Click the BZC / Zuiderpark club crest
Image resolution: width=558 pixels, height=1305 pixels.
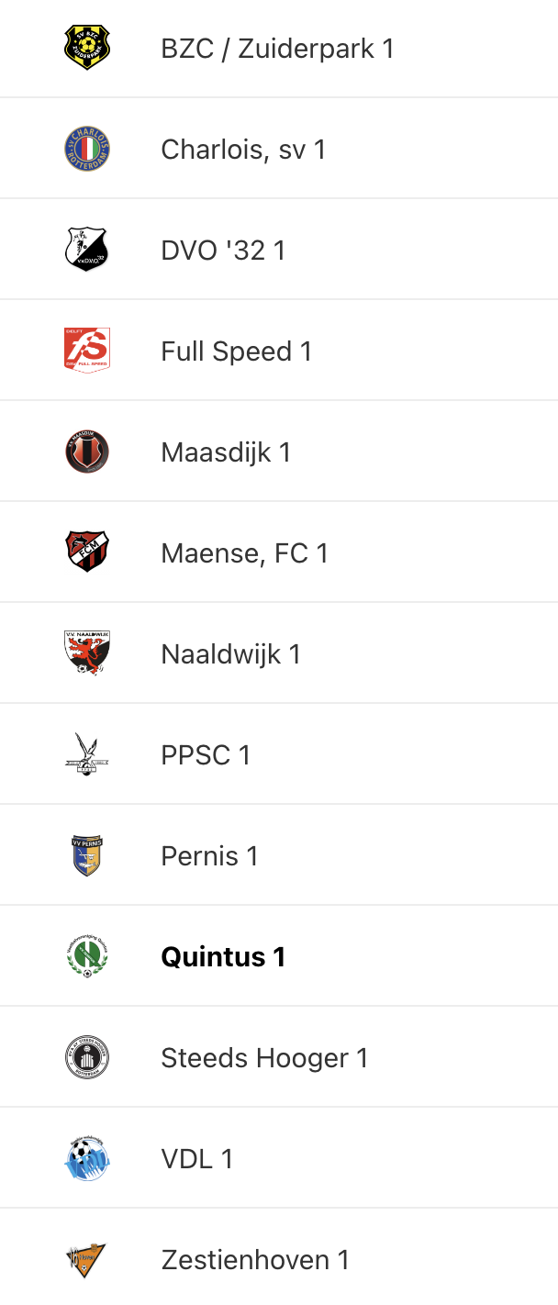(x=87, y=48)
